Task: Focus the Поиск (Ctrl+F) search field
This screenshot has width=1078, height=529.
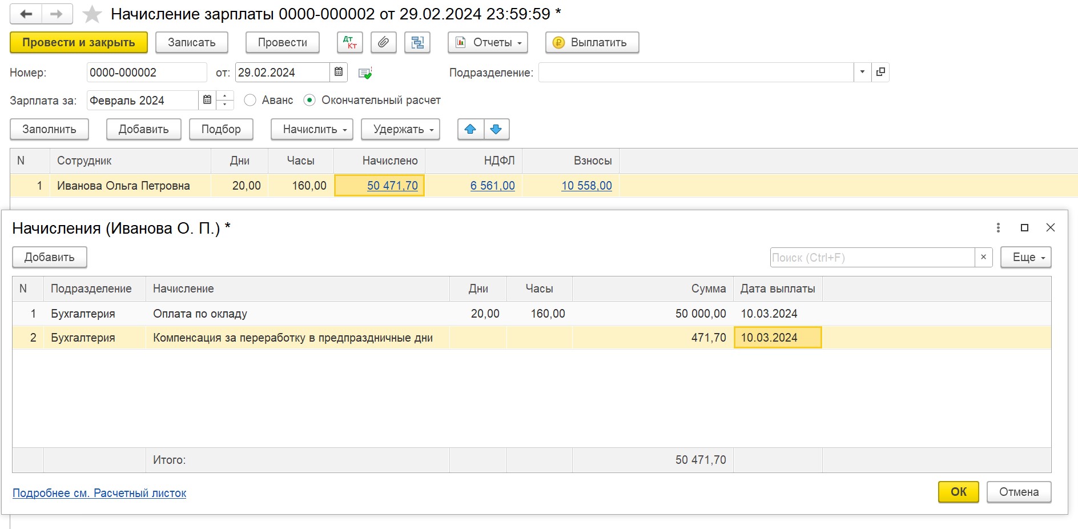Action: click(x=872, y=257)
